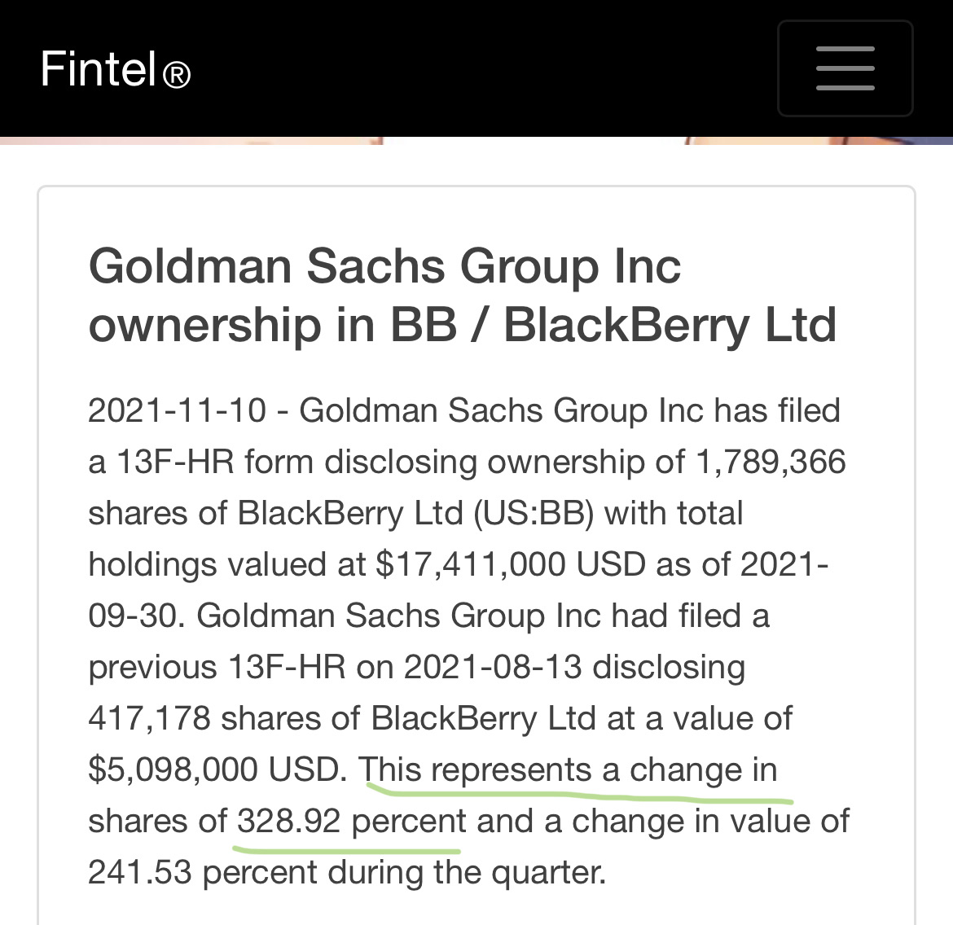Click the banner image strip below header

476,140
